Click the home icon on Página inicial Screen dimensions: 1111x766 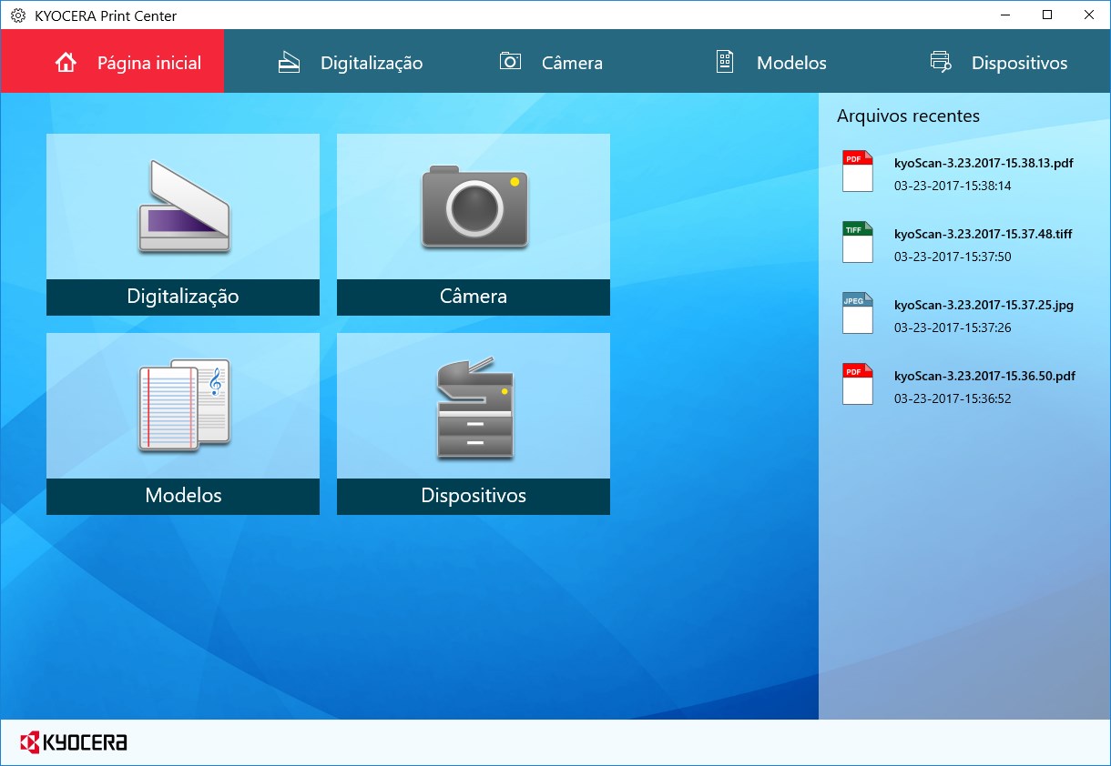pyautogui.click(x=64, y=61)
